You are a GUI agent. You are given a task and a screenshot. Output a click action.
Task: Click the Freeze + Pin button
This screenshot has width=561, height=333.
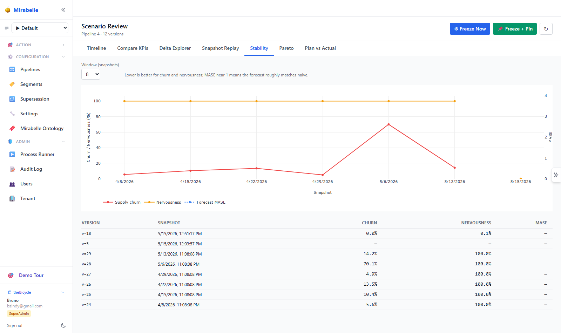click(x=515, y=29)
